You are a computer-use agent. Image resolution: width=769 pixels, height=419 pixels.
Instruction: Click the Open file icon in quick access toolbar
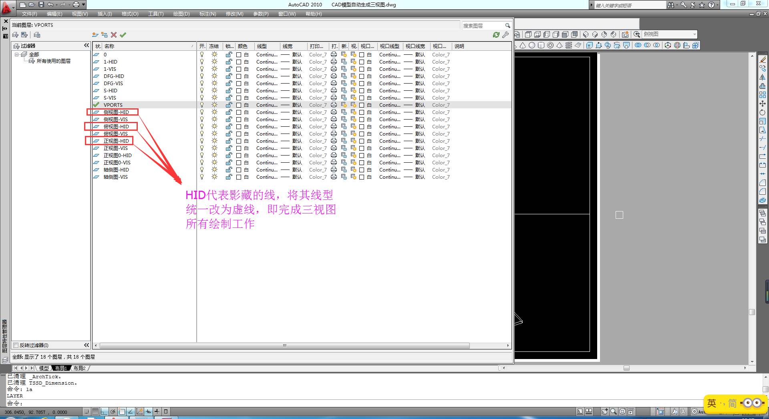pos(32,4)
